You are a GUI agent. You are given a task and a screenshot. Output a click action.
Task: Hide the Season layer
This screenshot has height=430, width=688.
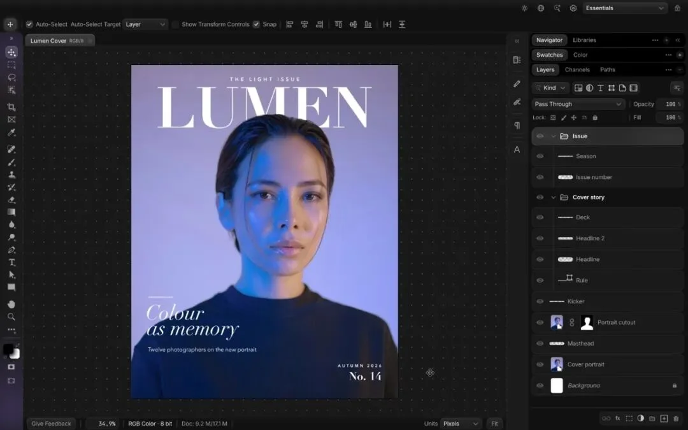click(x=540, y=156)
